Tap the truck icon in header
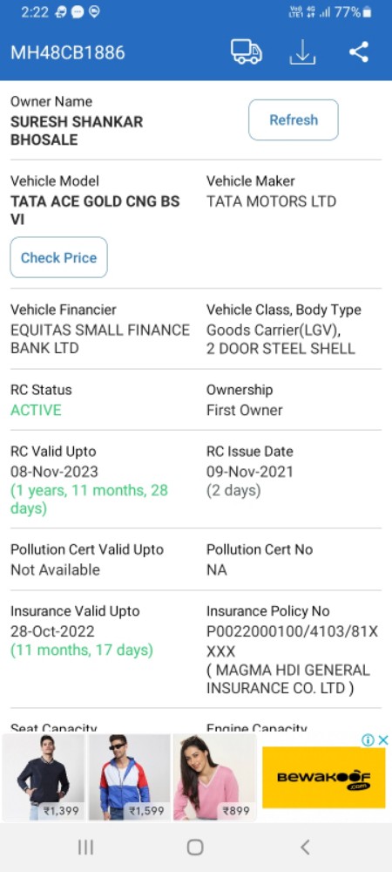The image size is (392, 872). 247,52
